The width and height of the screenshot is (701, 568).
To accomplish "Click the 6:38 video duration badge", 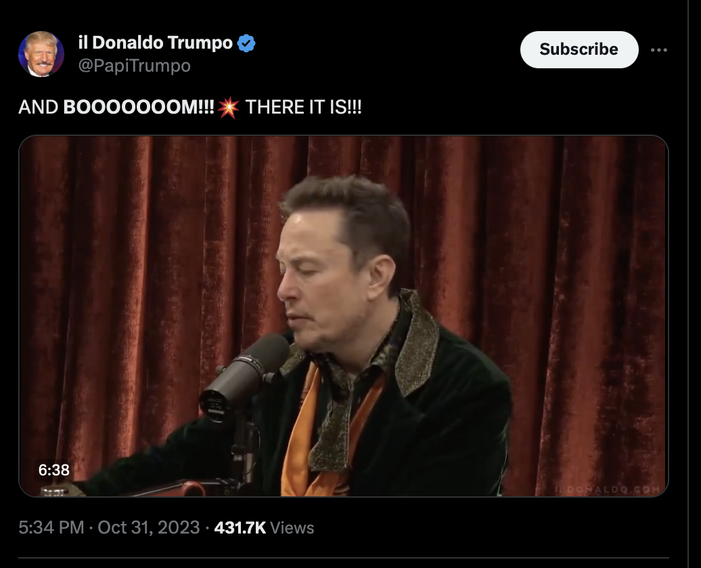I will (53, 470).
